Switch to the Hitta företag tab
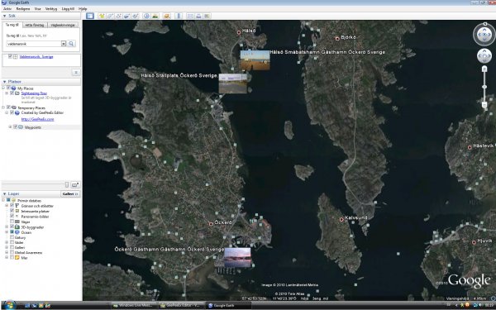Viewport: 496px width, 310px height. tap(35, 25)
